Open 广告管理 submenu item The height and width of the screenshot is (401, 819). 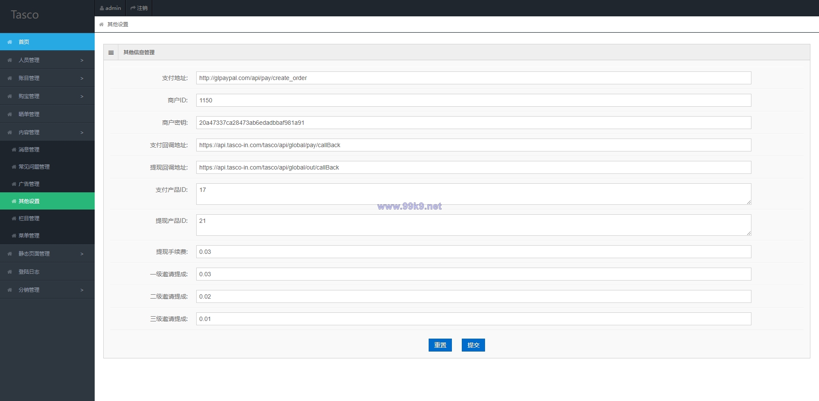point(47,184)
